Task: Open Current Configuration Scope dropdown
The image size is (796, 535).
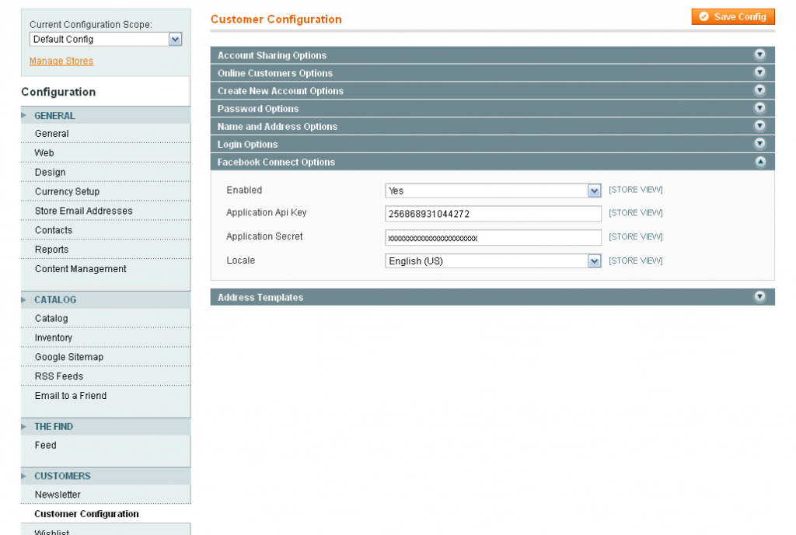Action: 106,39
